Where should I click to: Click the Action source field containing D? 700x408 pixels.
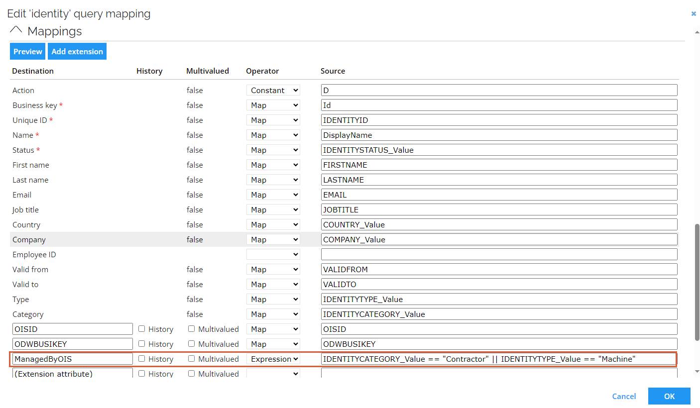tap(499, 90)
